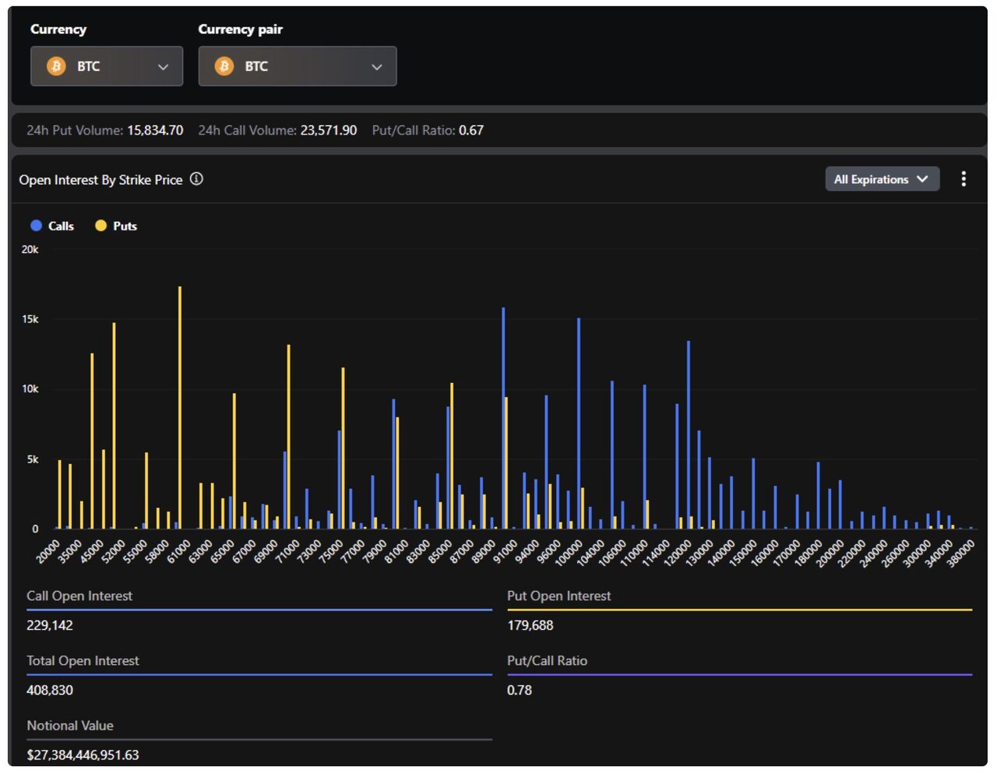Open the Currency BTC dropdown
Viewport: 997px width, 774px height.
pos(107,66)
